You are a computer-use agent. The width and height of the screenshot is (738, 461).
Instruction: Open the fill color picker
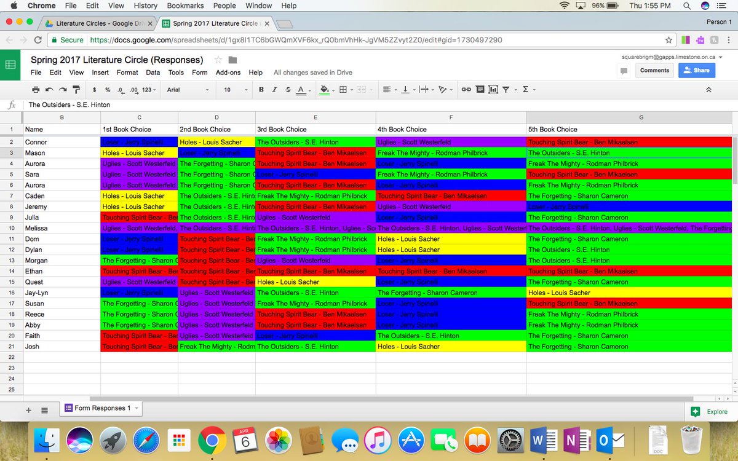click(327, 90)
